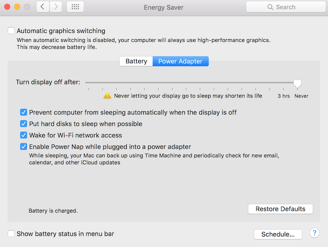Click the 'Battery is charged.' status text
The width and height of the screenshot is (328, 247).
[x=53, y=211]
